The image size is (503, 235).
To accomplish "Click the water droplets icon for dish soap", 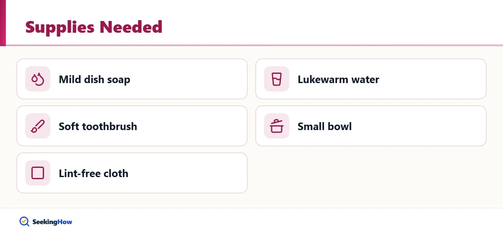I will click(x=38, y=79).
